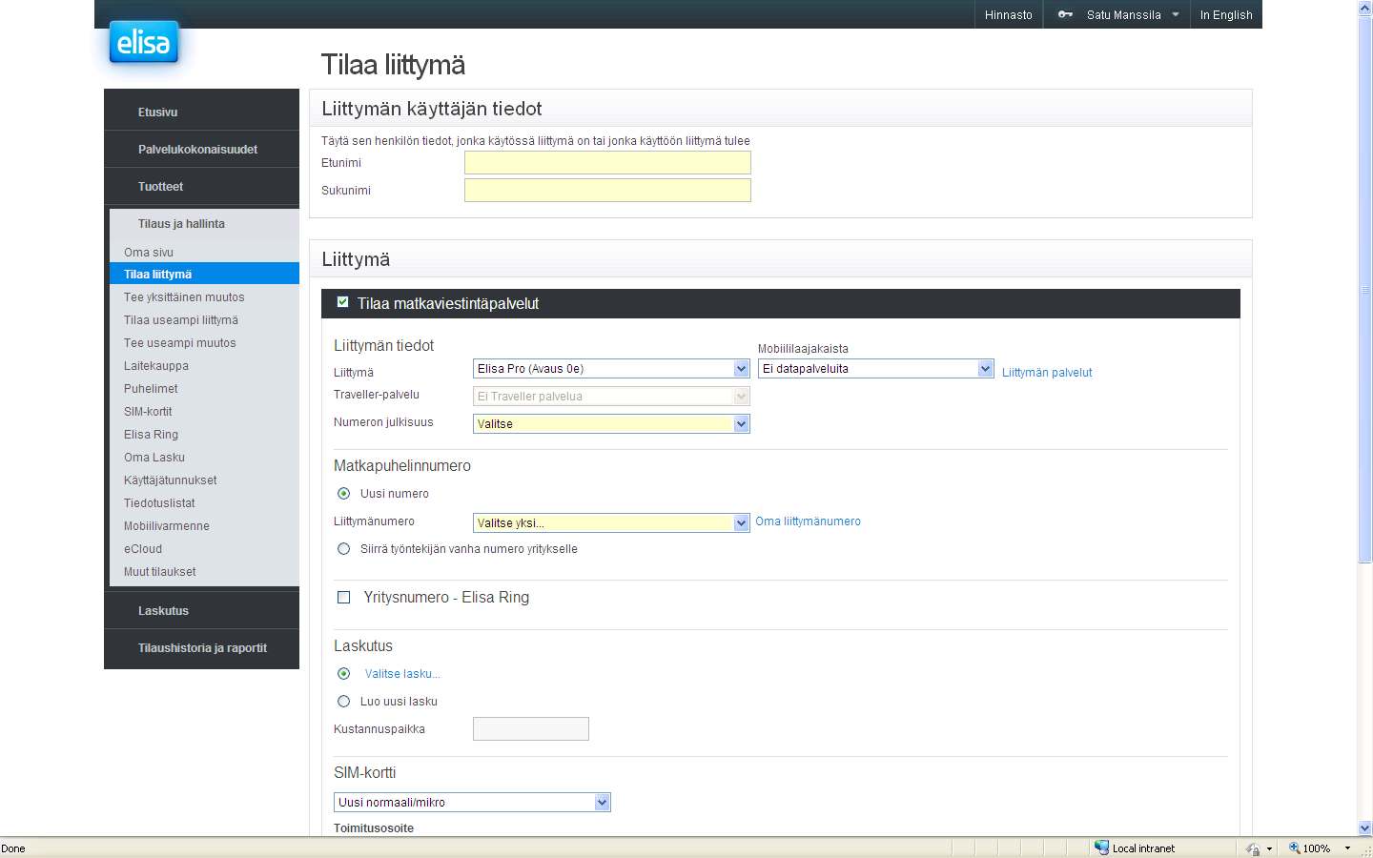The height and width of the screenshot is (858, 1373).
Task: Open the security status dropdown arrow
Action: coord(1269,848)
